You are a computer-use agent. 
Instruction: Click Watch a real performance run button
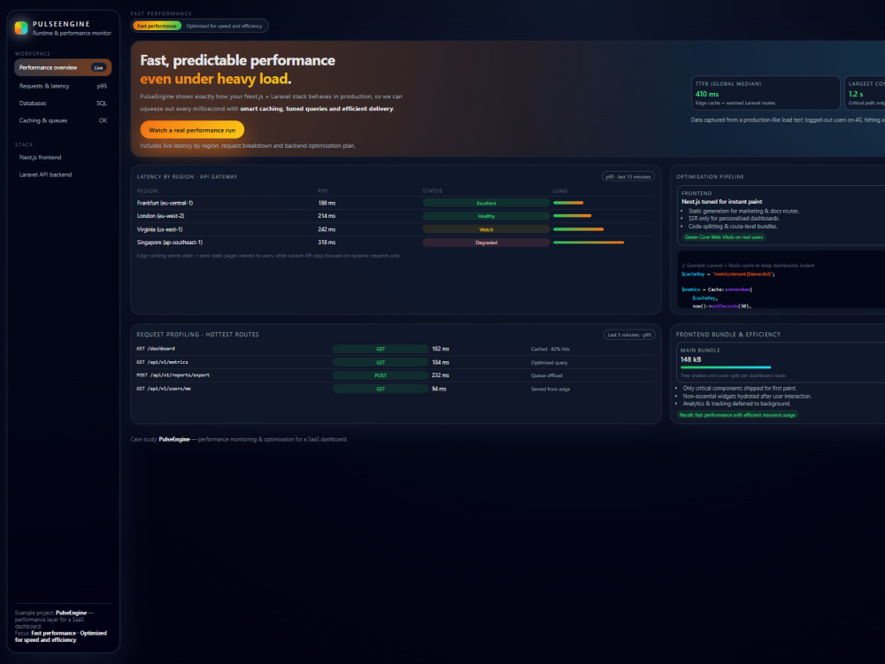pos(192,130)
